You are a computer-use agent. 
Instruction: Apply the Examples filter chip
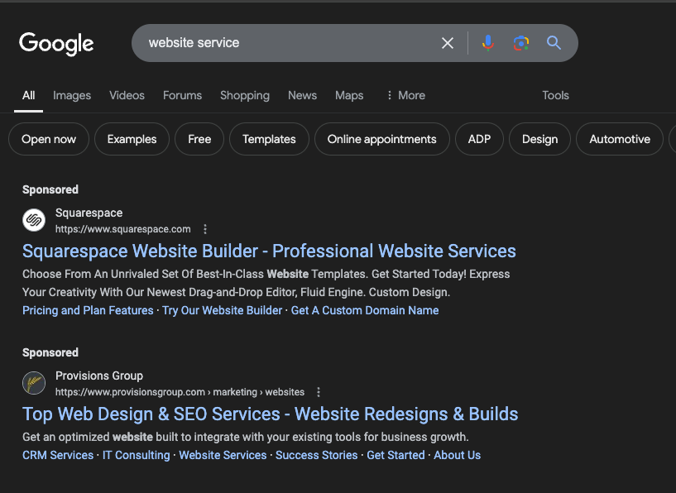coord(132,139)
